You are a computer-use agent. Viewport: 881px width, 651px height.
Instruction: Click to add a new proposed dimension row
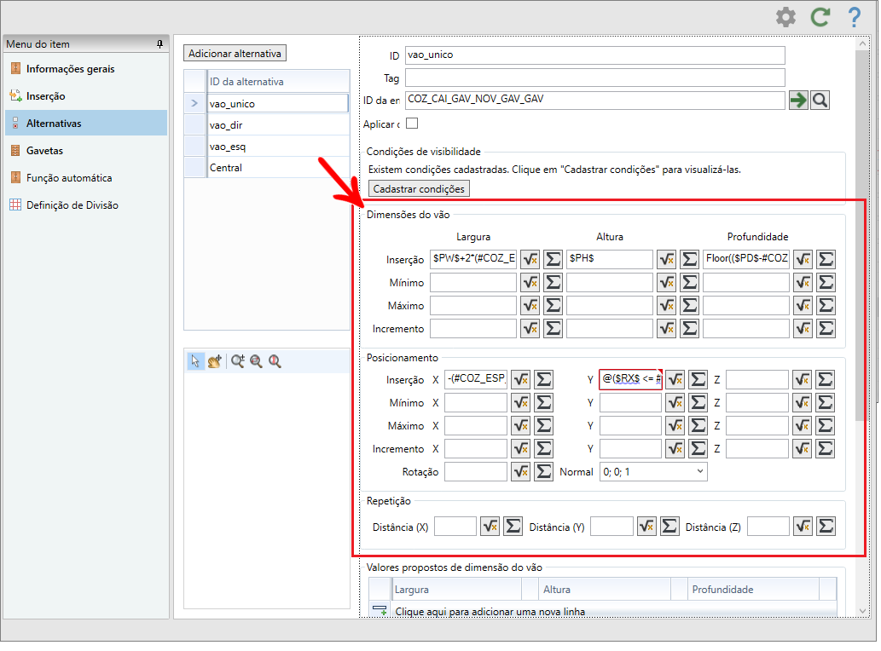coord(602,611)
